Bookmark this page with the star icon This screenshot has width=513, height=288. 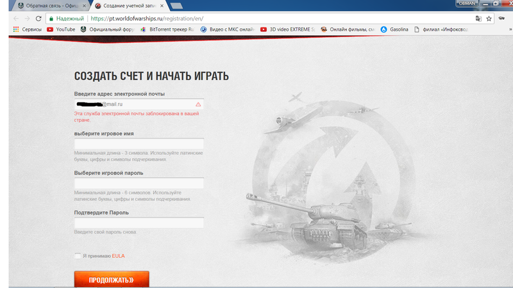coord(489,19)
